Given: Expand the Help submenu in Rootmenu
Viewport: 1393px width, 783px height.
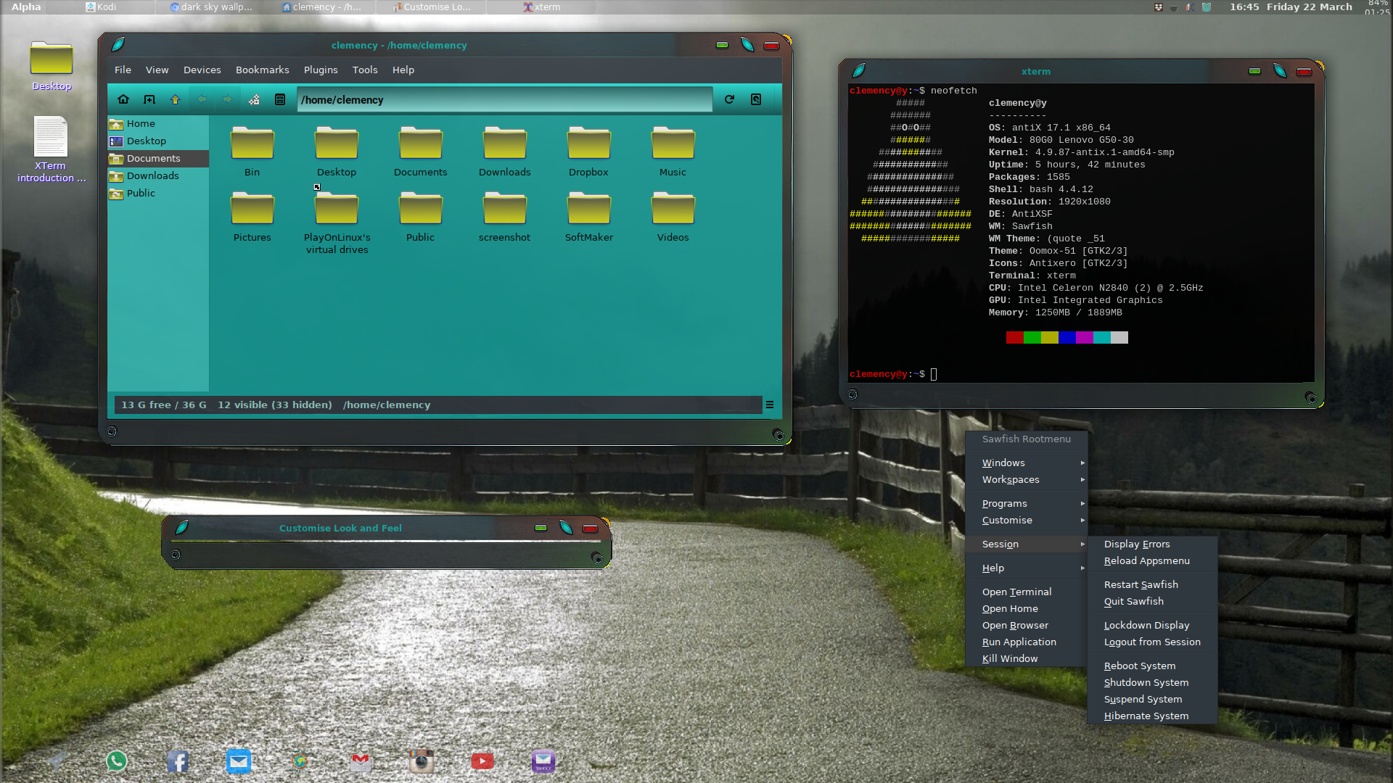Looking at the screenshot, I should [1027, 568].
